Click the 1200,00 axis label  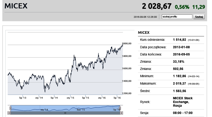tap(127, 93)
